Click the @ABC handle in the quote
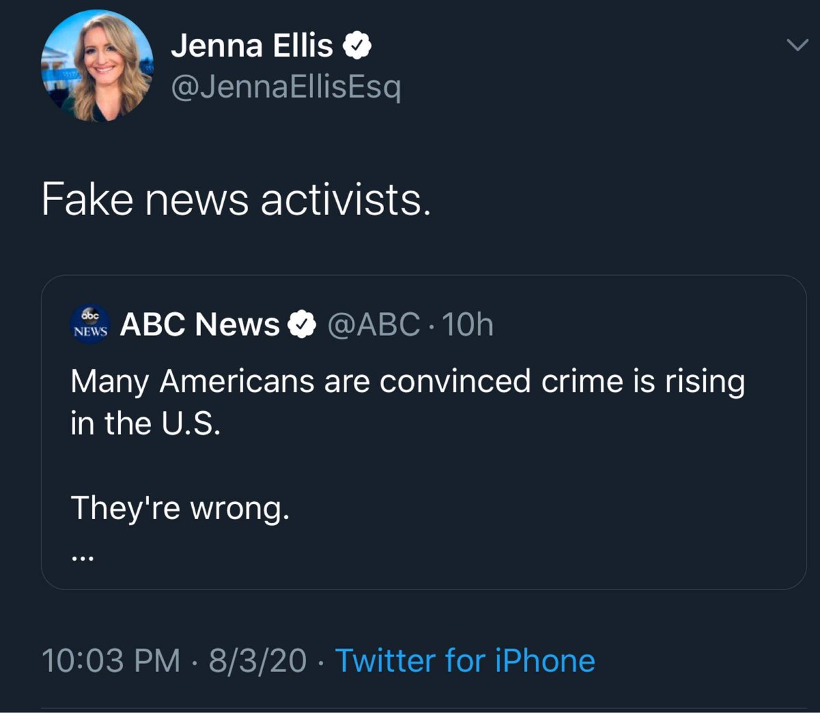The width and height of the screenshot is (820, 713). [x=374, y=324]
